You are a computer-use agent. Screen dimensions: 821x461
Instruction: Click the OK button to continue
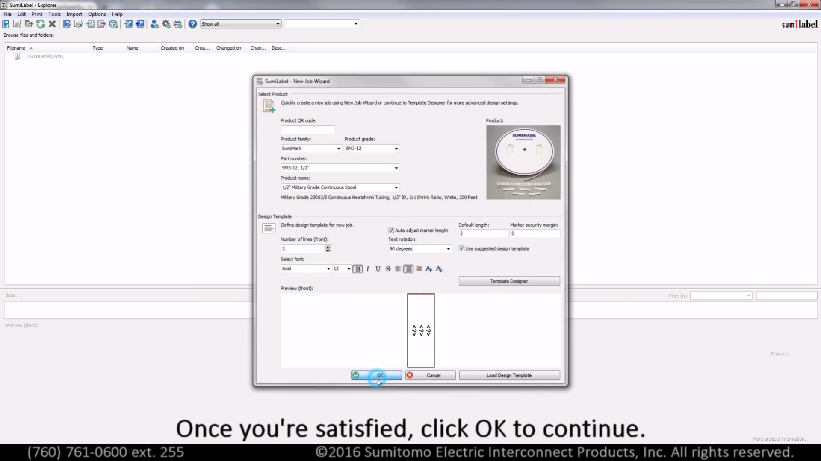tap(376, 375)
